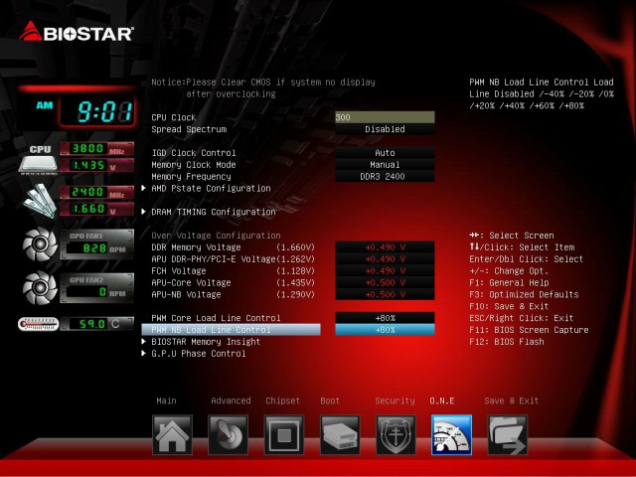Switch to the Save & Exit tab label
636x477 pixels.
[511, 400]
